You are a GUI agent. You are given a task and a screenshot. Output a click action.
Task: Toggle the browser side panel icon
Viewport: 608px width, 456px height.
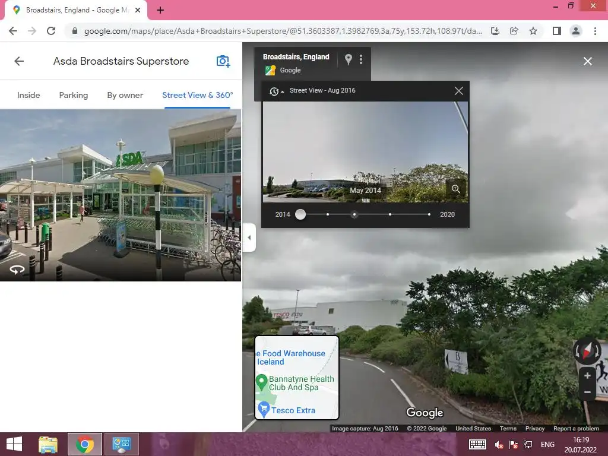[557, 31]
